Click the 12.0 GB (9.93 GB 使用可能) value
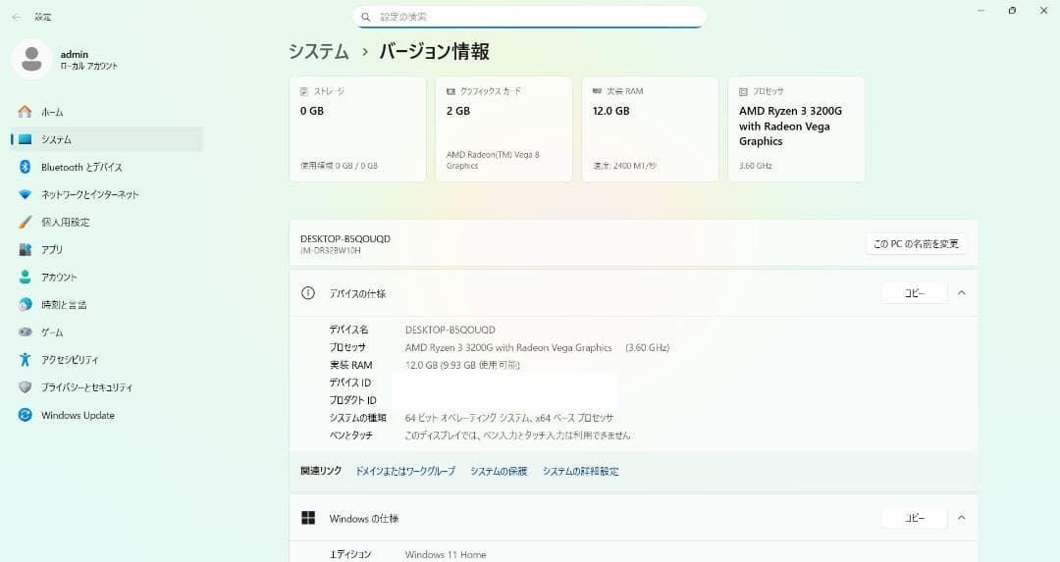The image size is (1060, 562). point(462,365)
